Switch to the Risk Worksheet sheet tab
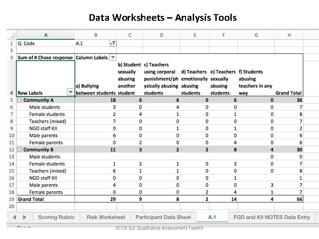Viewport: 319px width, 239px height. (106, 217)
